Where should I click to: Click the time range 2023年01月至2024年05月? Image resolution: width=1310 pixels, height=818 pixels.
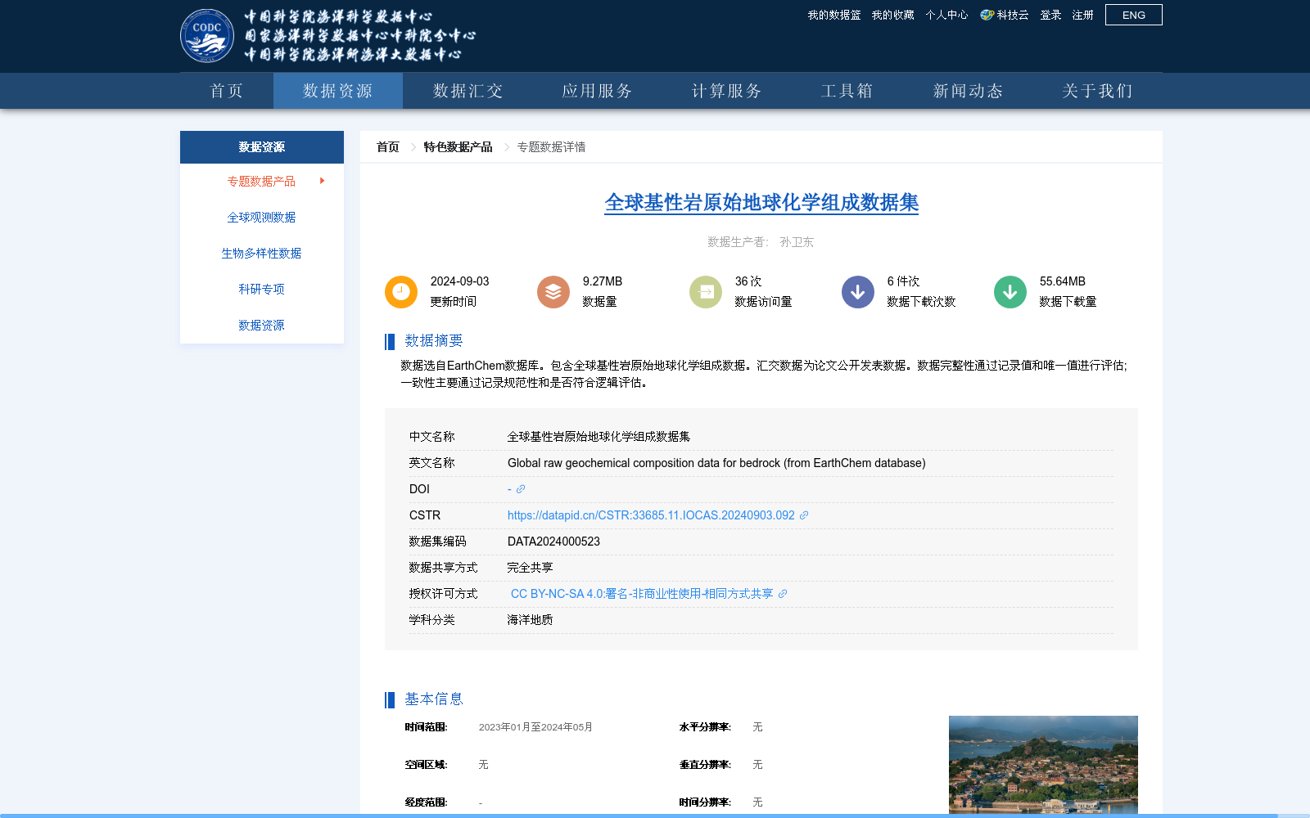click(535, 727)
